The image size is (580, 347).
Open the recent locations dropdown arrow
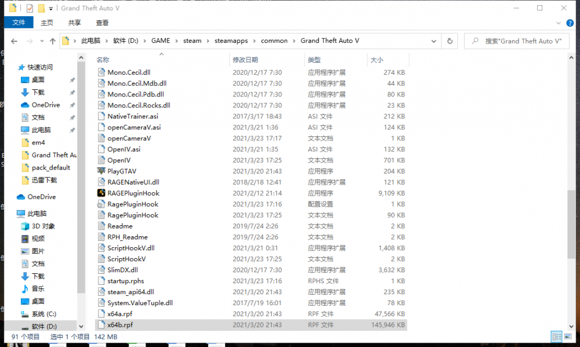[x=41, y=41]
